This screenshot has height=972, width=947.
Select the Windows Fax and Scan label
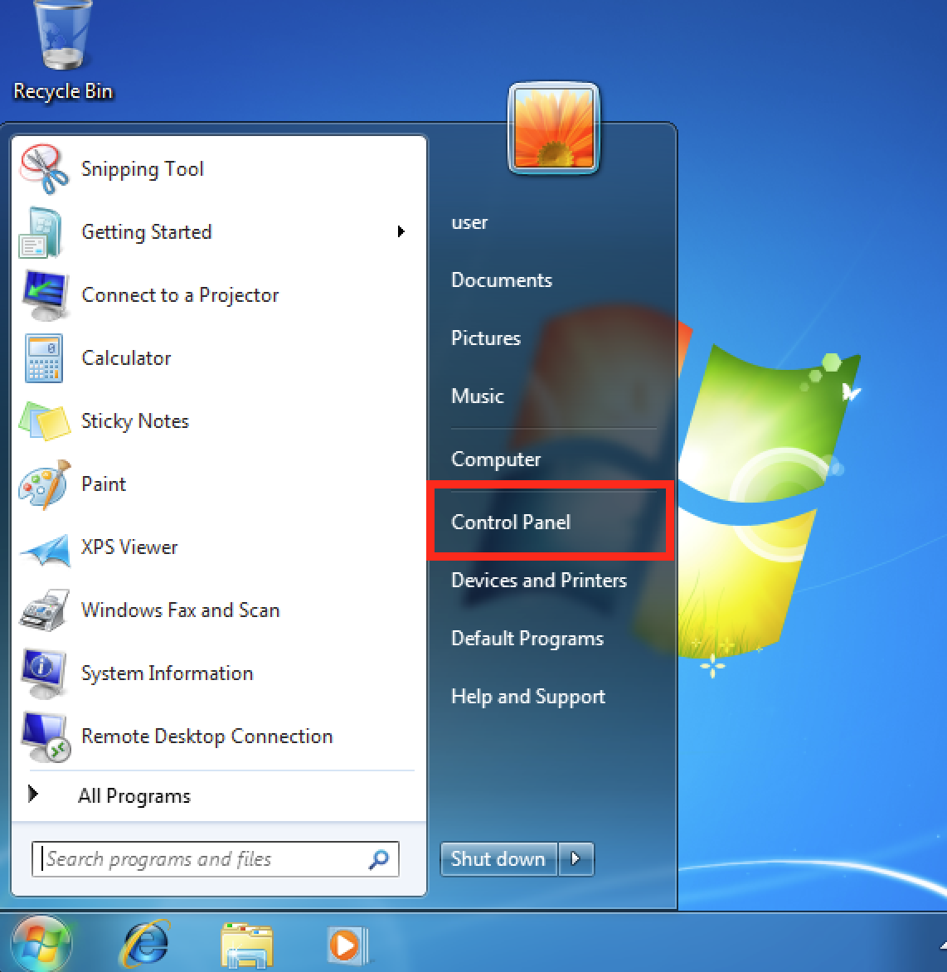pyautogui.click(x=180, y=610)
